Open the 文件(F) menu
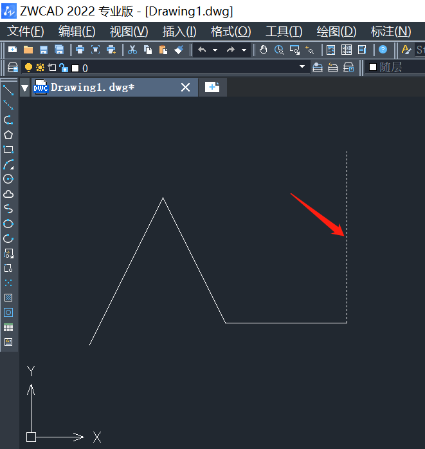Viewport: 425px width, 449px height. [x=26, y=32]
